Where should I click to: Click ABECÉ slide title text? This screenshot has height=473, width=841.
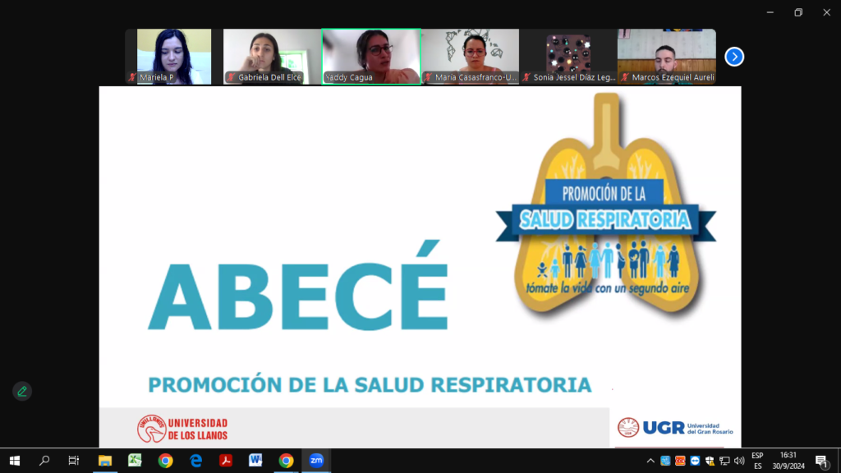(298, 285)
